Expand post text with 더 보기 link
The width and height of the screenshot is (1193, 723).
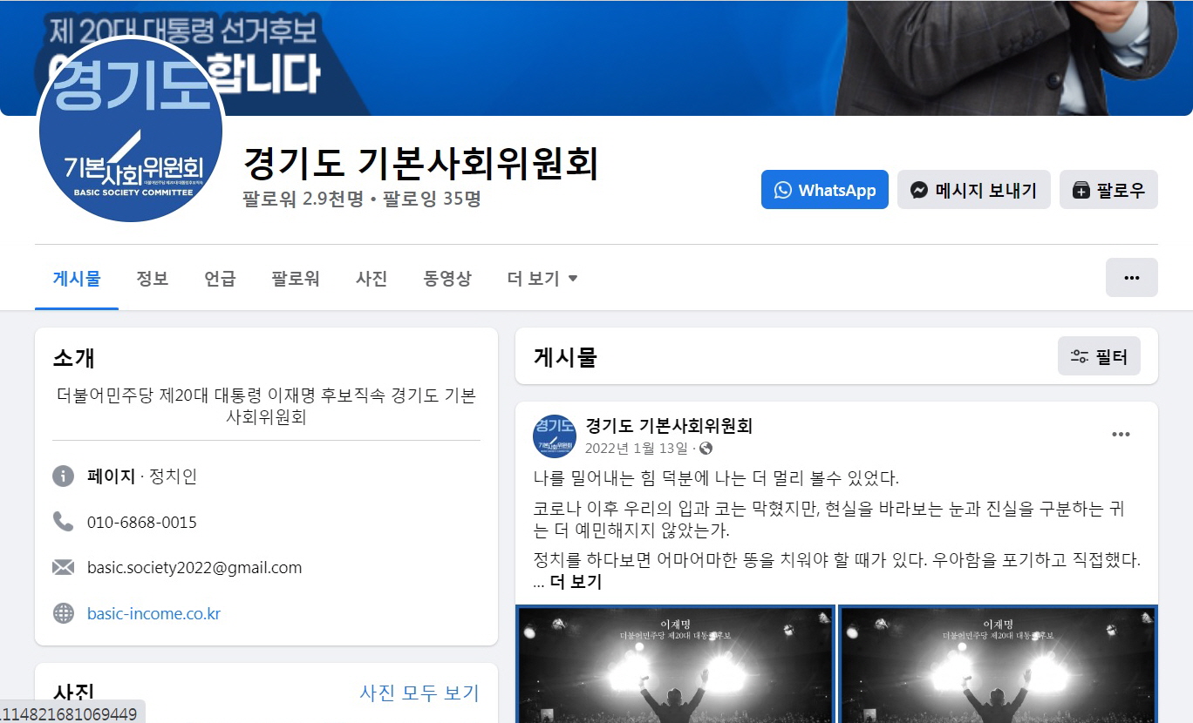point(576,582)
